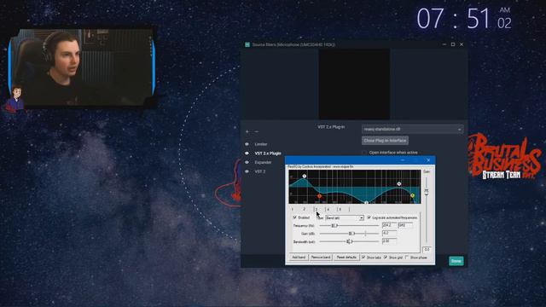Select the orange band 2 point on the EQ graph
This screenshot has height=307, width=546.
[319, 196]
